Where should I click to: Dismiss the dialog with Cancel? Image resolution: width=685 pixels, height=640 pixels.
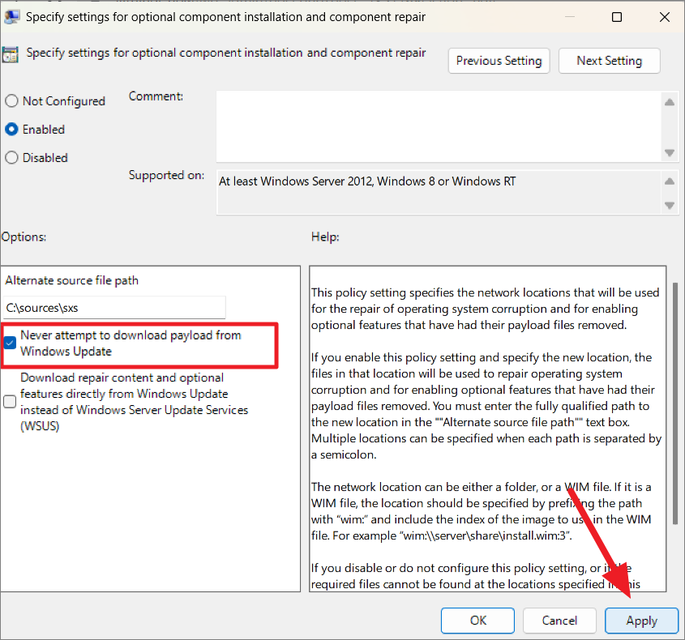click(x=559, y=620)
